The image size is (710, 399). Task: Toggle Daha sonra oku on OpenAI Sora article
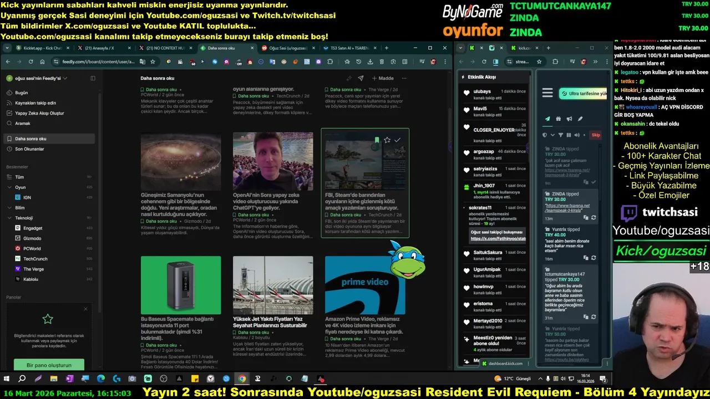click(x=250, y=214)
